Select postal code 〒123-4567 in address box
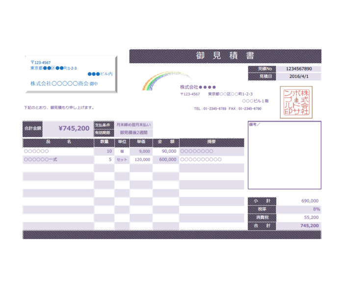 pyautogui.click(x=41, y=63)
